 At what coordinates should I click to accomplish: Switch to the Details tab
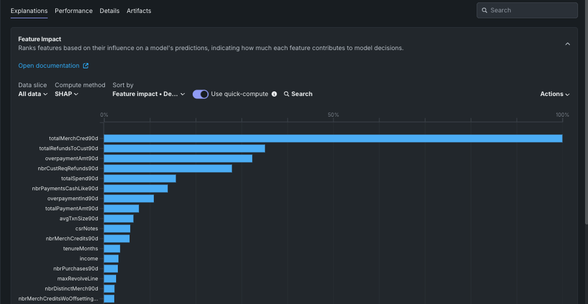coord(110,11)
